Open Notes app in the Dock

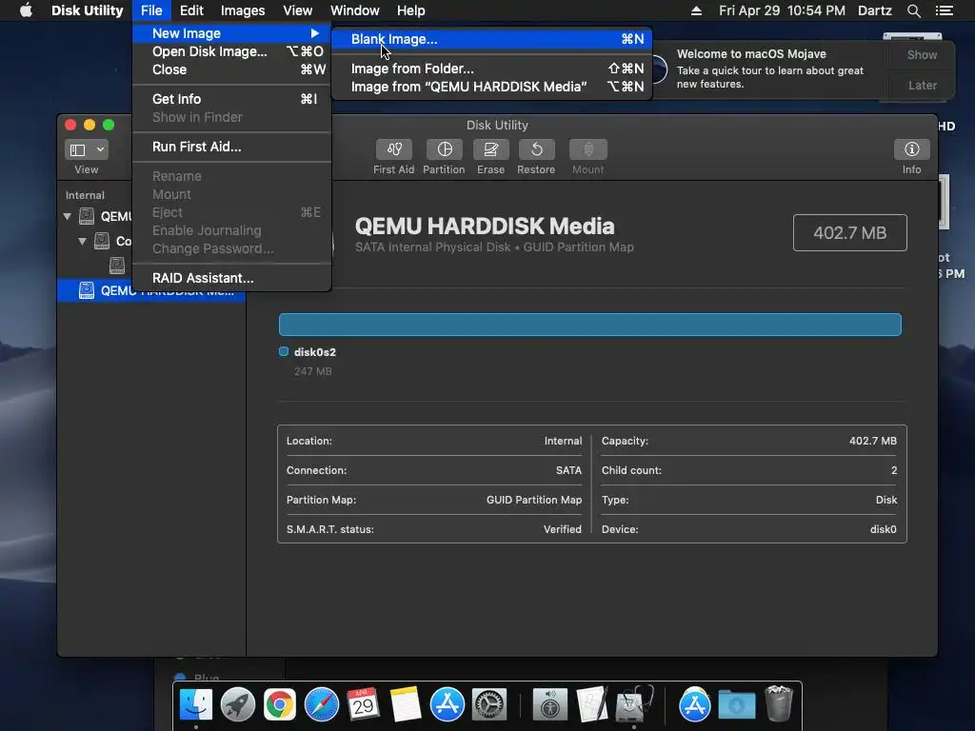406,705
